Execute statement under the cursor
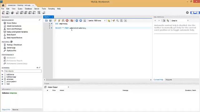This screenshot has height=112, width=200. pyautogui.click(x=59, y=21)
